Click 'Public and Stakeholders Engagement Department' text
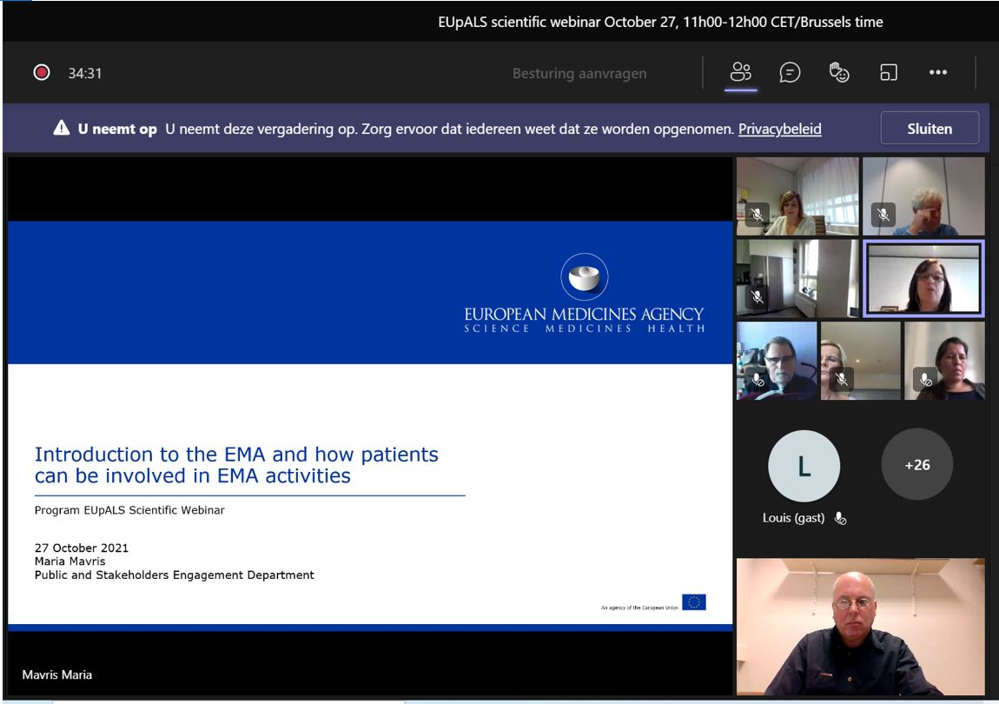The width and height of the screenshot is (999, 704). [174, 575]
